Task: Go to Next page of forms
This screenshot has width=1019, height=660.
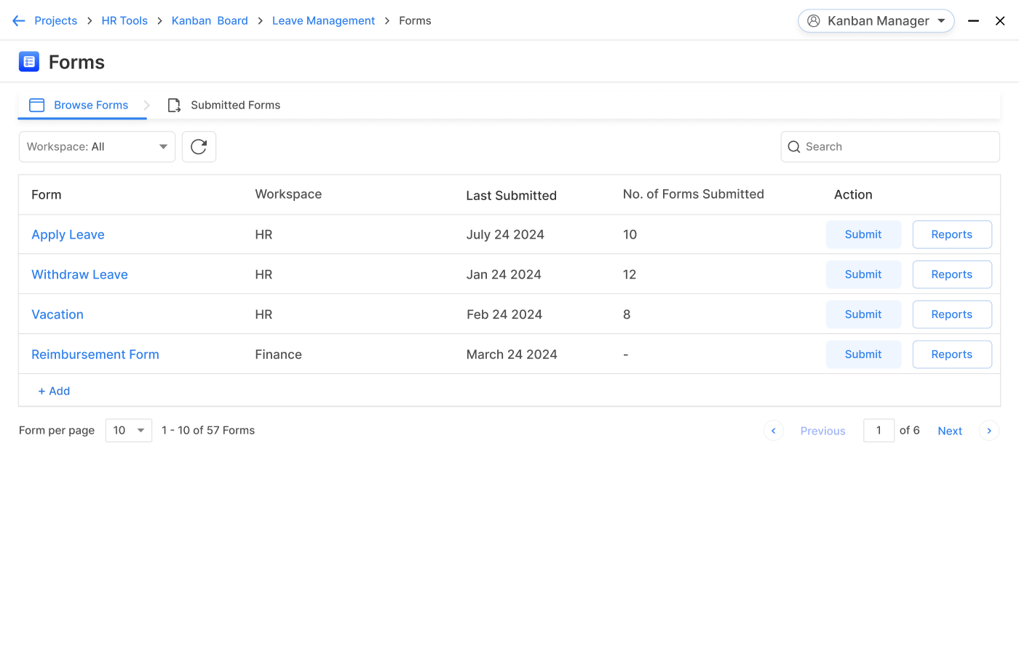Action: pyautogui.click(x=950, y=430)
